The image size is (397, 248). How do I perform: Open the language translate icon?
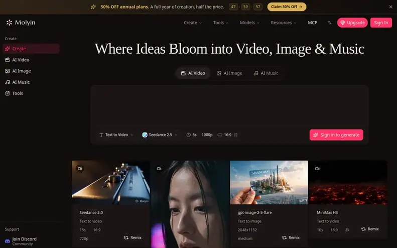coord(329,23)
